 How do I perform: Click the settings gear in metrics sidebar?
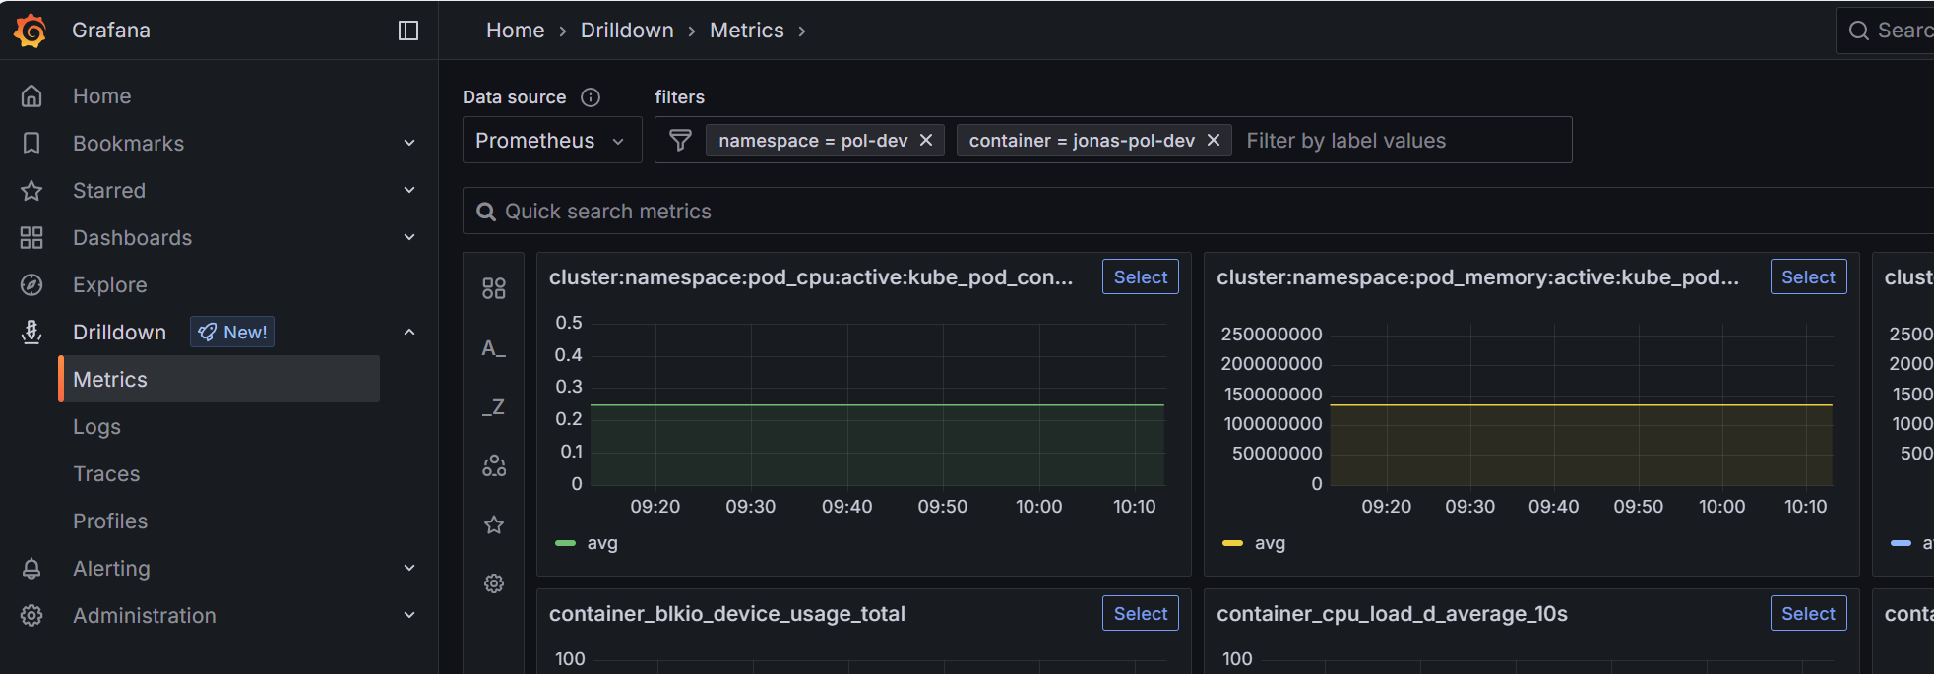494,583
